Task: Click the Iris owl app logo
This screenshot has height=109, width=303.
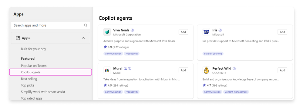Action: [x=206, y=32]
